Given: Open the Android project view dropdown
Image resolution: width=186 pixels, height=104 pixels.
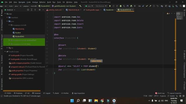Looking at the screenshot, I should (10, 10).
